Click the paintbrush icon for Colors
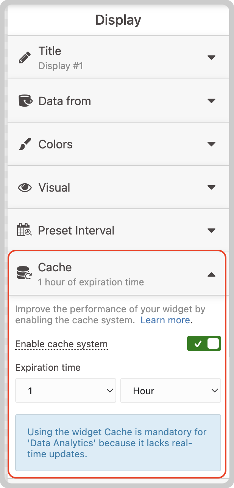The height and width of the screenshot is (488, 234). (25, 144)
